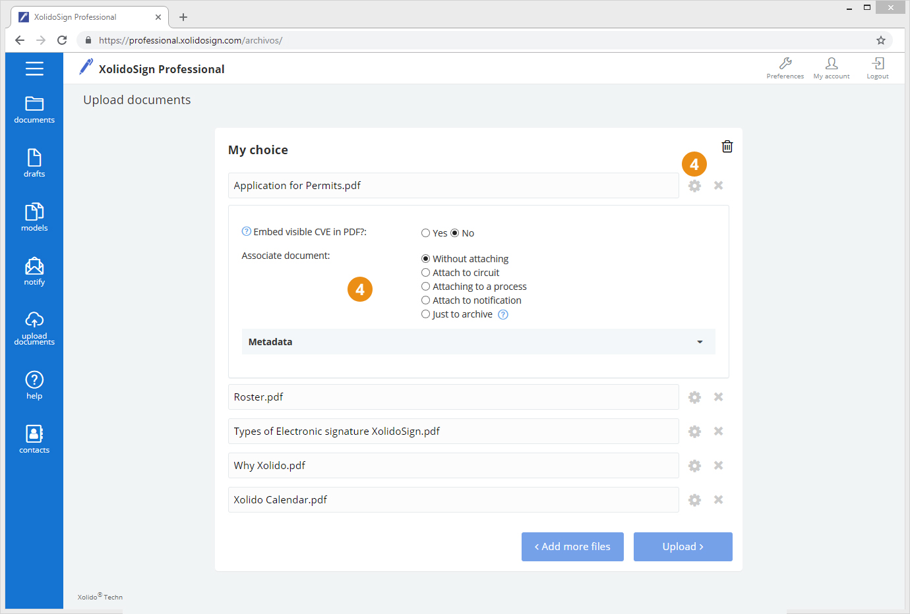This screenshot has height=614, width=910.
Task: Click the Why Xolido.pdf file field
Action: pos(454,466)
